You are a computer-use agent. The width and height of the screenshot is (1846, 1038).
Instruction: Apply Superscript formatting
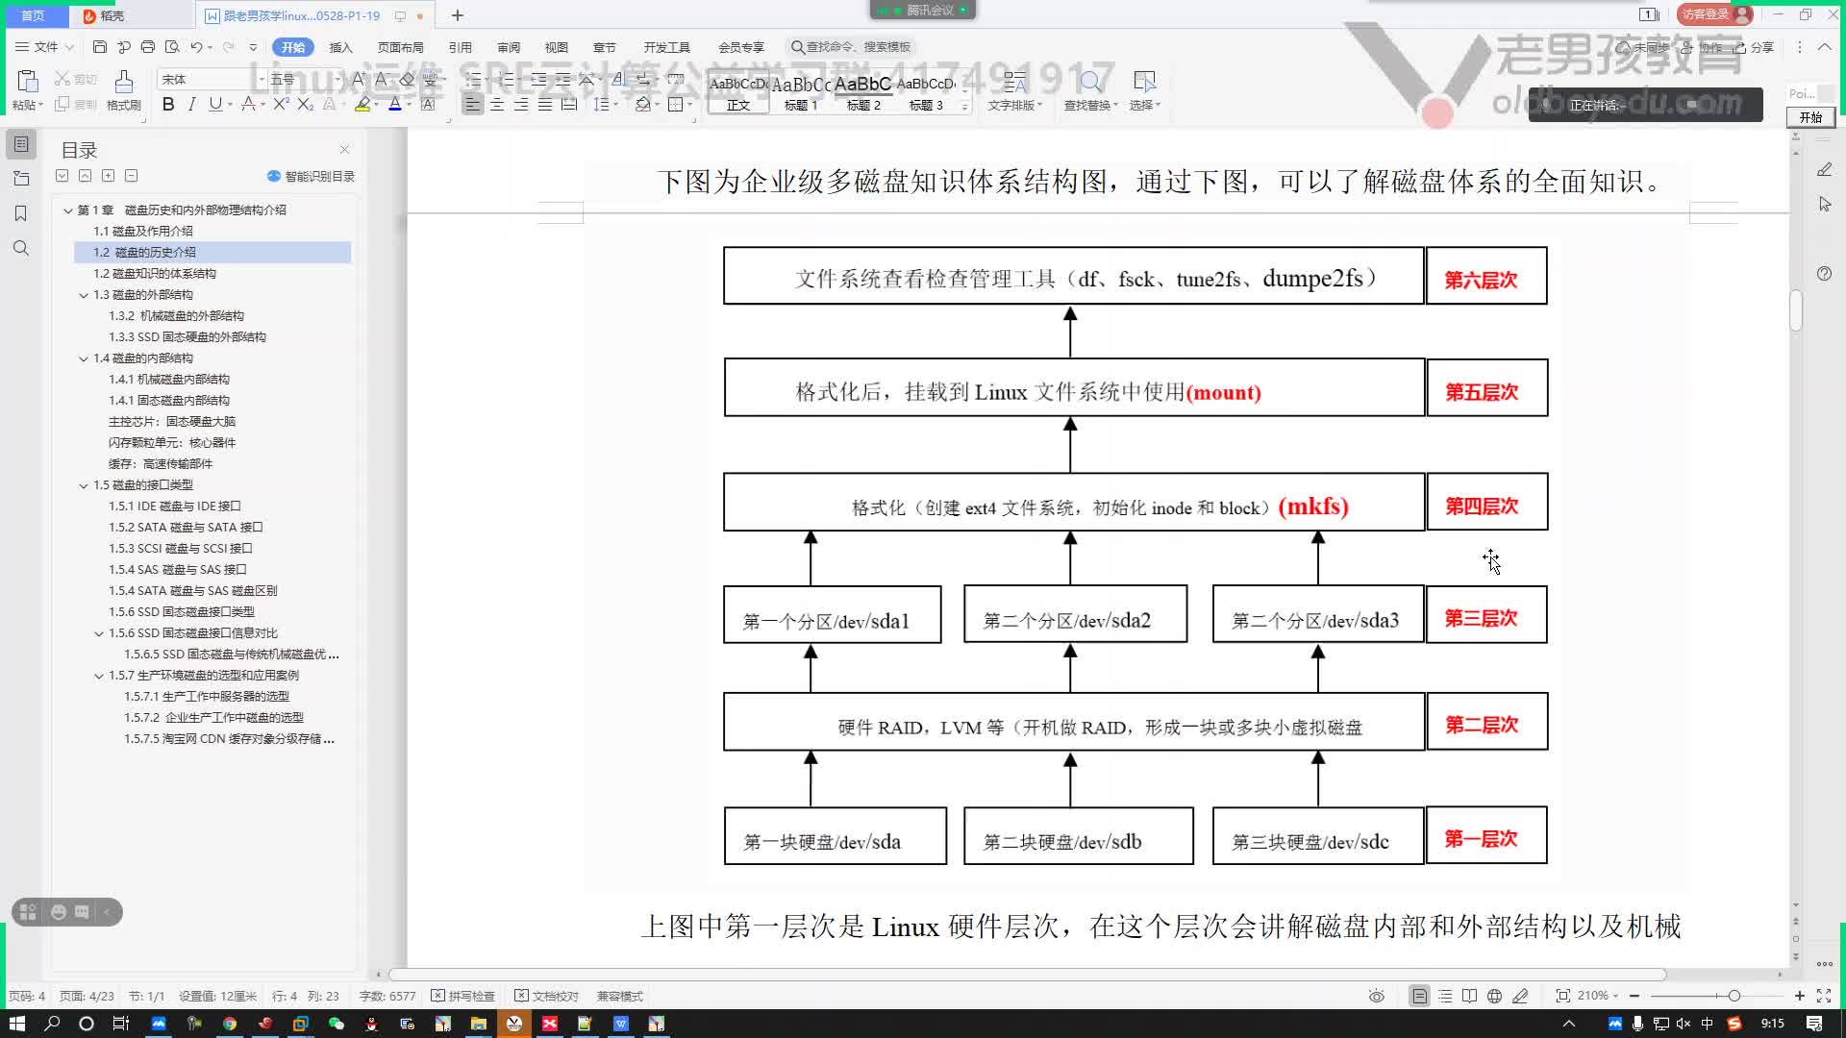pos(280,104)
